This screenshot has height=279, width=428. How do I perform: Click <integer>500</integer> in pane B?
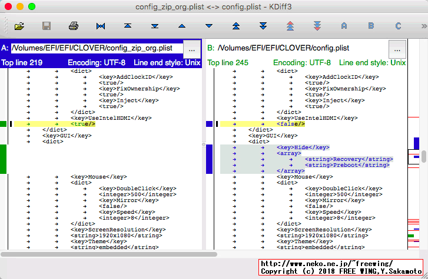[344, 194]
